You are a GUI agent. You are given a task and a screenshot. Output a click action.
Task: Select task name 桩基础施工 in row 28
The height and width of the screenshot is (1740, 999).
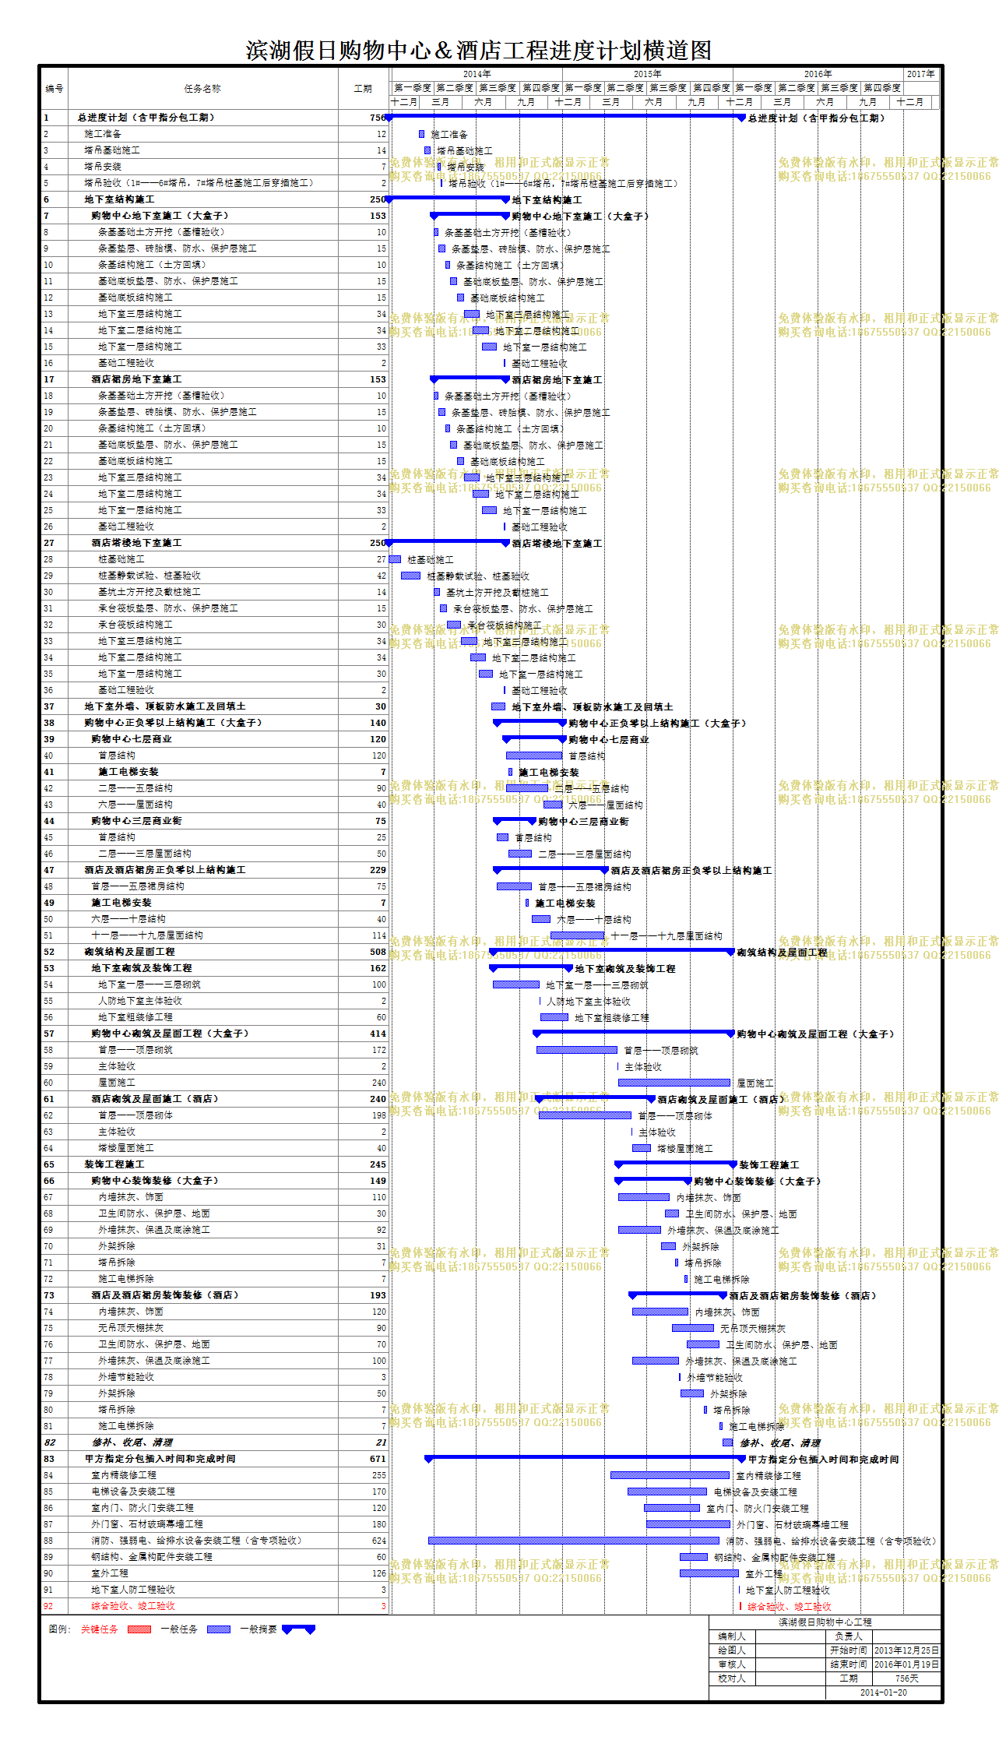[121, 559]
